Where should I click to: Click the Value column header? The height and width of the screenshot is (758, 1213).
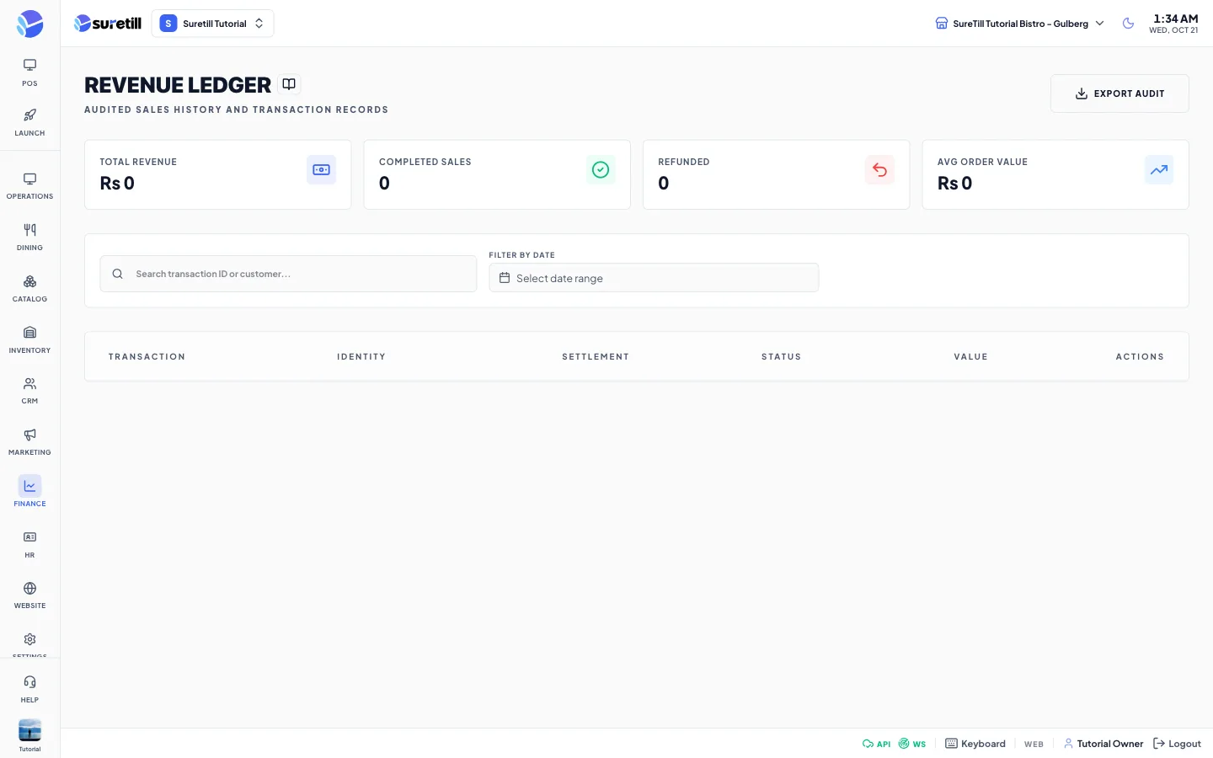click(x=970, y=357)
